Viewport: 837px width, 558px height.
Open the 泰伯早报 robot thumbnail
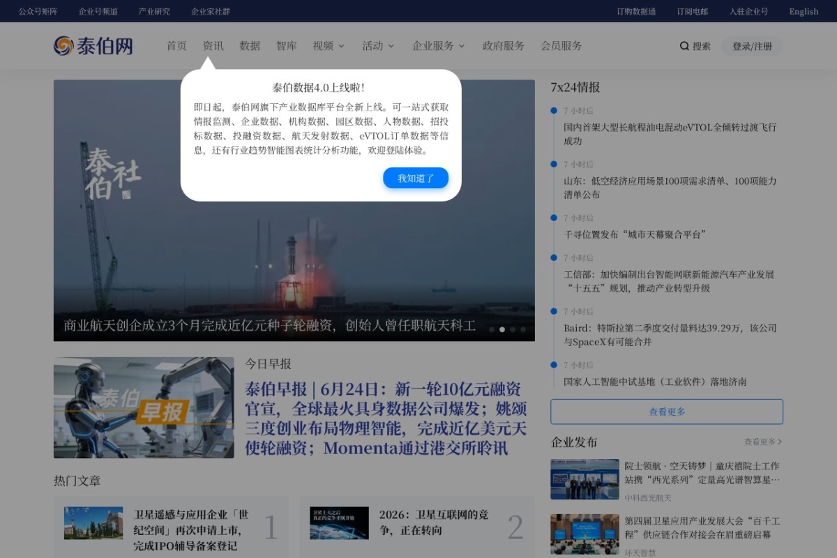coord(144,407)
